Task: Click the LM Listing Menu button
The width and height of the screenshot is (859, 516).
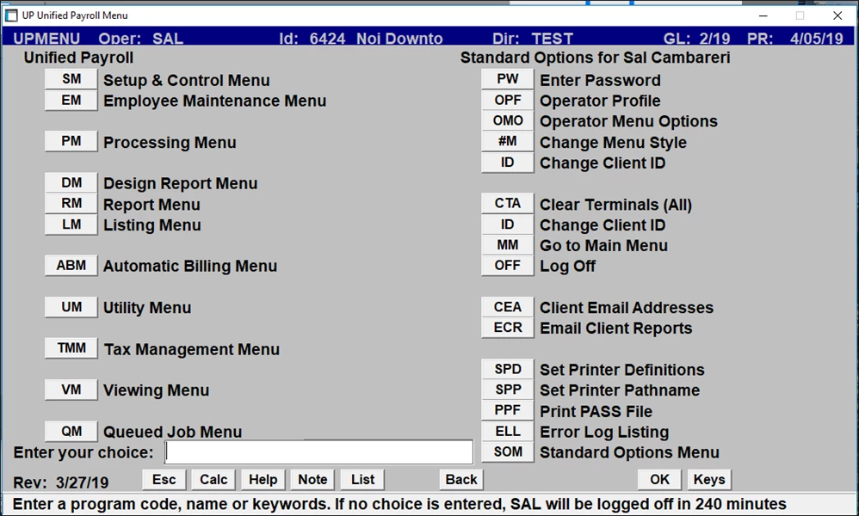Action: [x=71, y=224]
